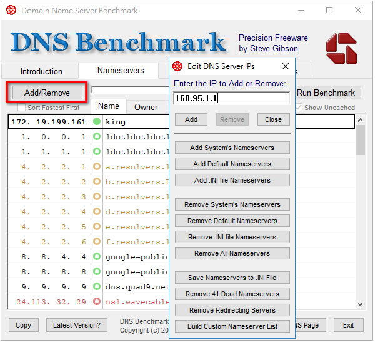Click the main window title bar app icon
Viewport: 375px width, 342px height.
point(11,10)
